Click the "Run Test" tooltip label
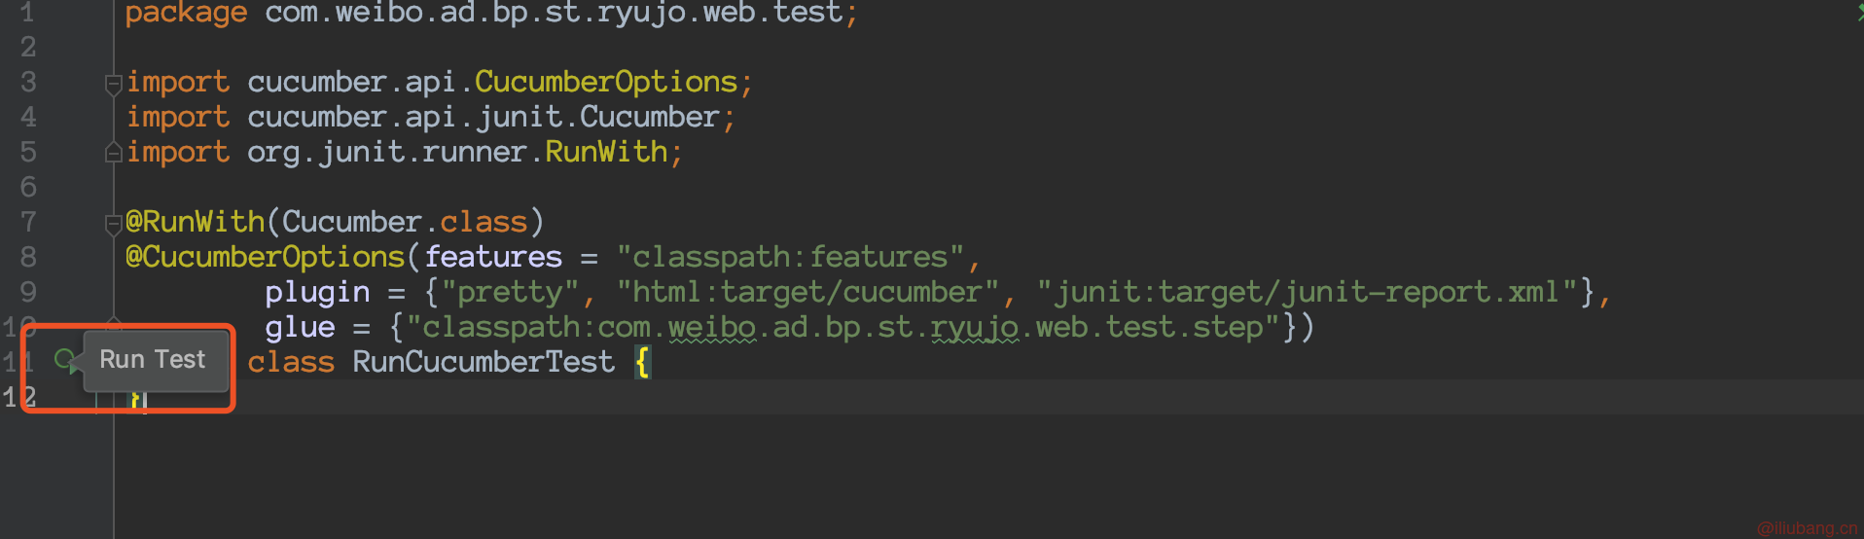This screenshot has width=1864, height=539. pos(153,360)
